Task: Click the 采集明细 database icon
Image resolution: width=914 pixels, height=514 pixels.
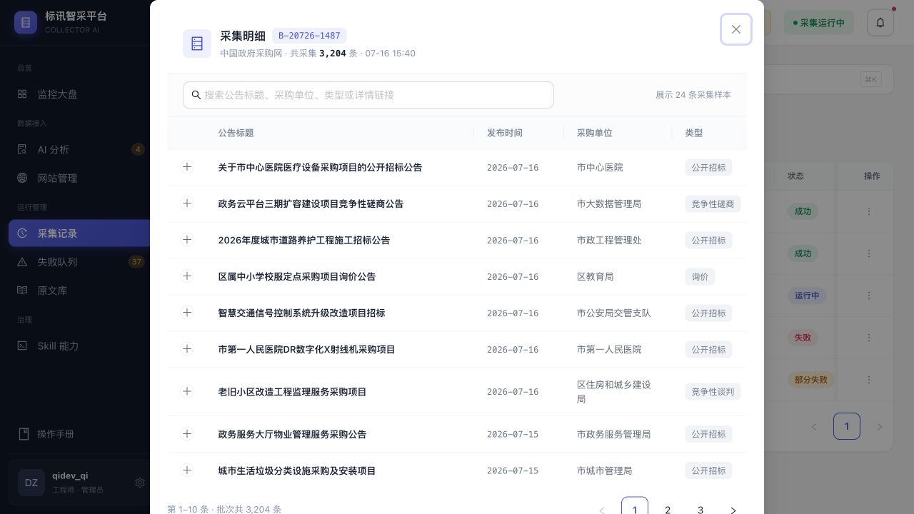Action: [x=197, y=44]
